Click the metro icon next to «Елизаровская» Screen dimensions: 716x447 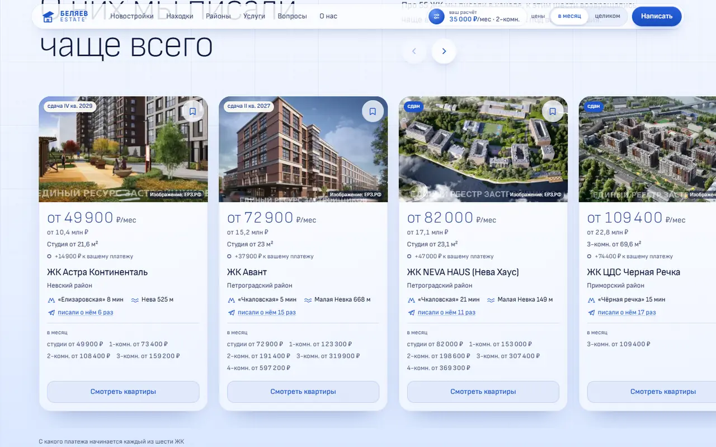point(51,299)
